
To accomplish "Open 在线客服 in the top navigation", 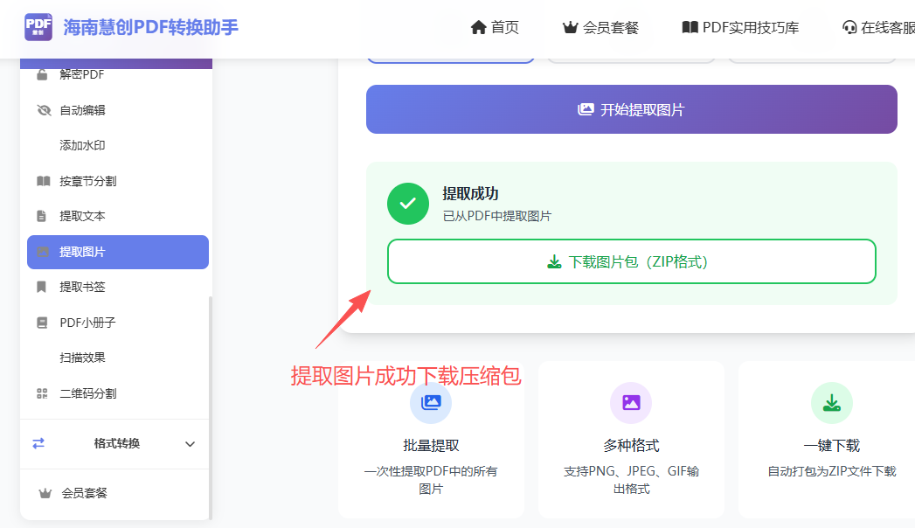I will (879, 27).
